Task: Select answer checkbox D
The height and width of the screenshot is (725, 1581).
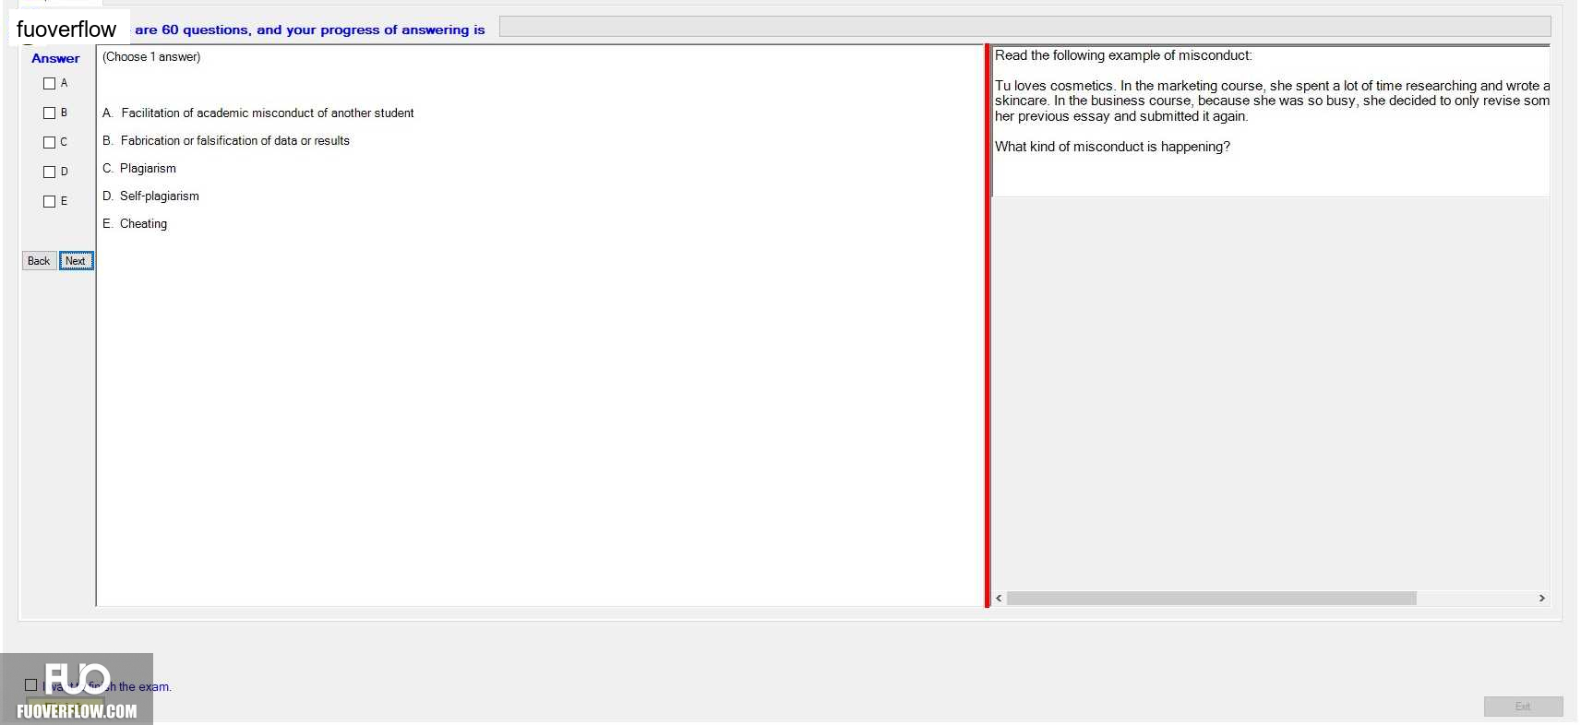Action: (50, 172)
